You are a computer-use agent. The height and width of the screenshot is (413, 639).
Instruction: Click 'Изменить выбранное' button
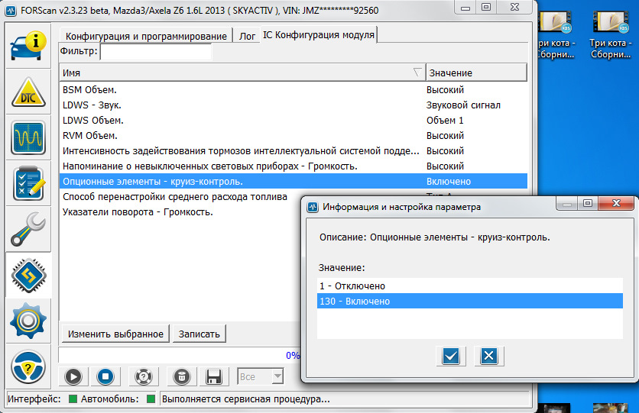115,334
